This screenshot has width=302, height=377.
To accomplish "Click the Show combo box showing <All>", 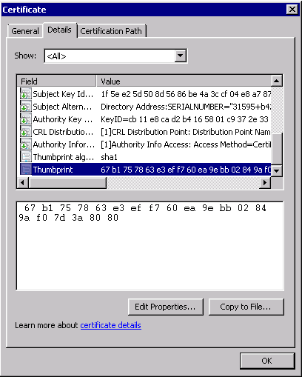I will pyautogui.click(x=115, y=56).
